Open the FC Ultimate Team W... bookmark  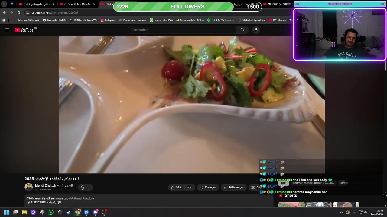[x=83, y=20]
